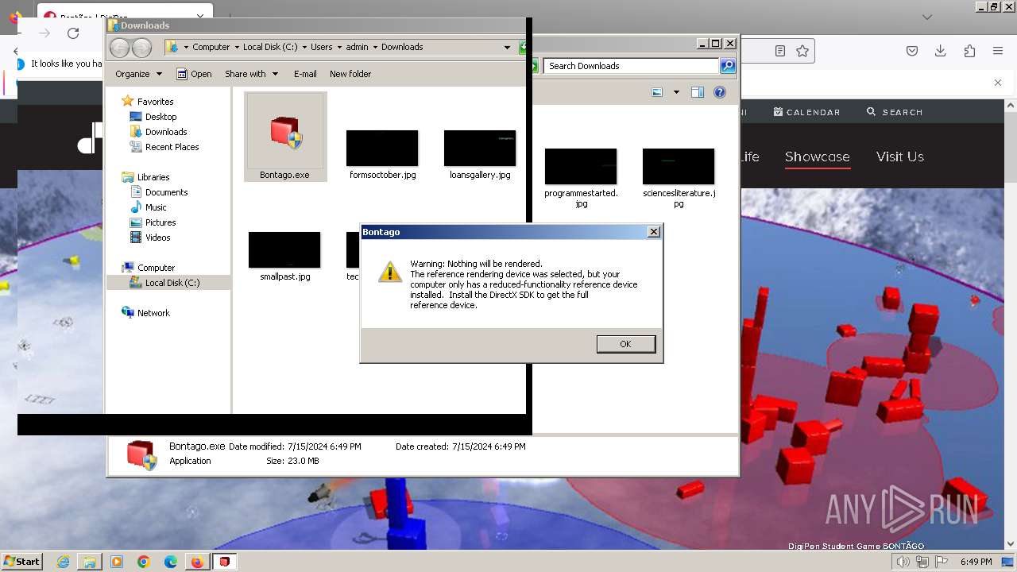Open Firefox extensions puzzle icon

pyautogui.click(x=969, y=51)
